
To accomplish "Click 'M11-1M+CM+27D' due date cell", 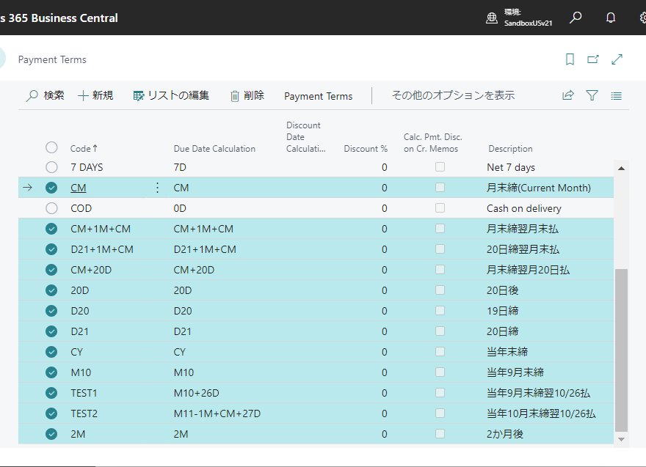I will coord(217,413).
